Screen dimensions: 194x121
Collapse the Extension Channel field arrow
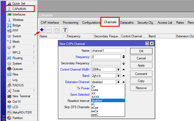[x=124, y=82]
